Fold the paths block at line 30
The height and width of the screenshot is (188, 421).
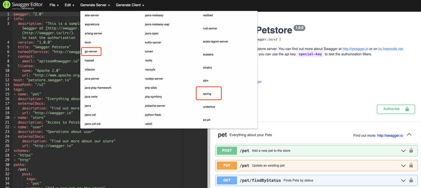tap(11, 165)
